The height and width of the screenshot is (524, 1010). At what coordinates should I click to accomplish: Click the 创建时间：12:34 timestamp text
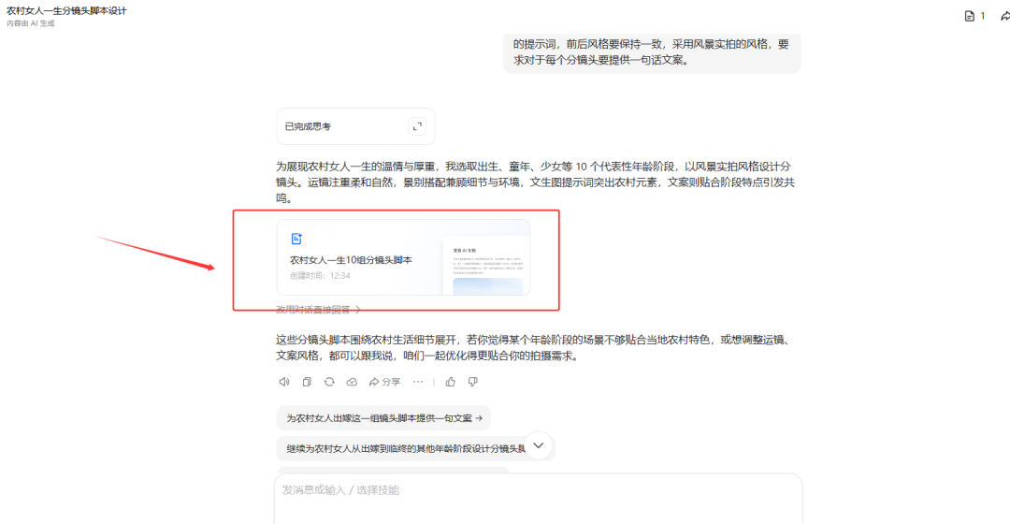click(320, 276)
